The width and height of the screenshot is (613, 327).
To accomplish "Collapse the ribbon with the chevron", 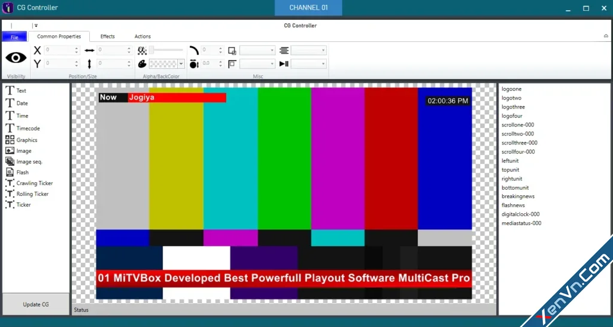I will pyautogui.click(x=606, y=36).
